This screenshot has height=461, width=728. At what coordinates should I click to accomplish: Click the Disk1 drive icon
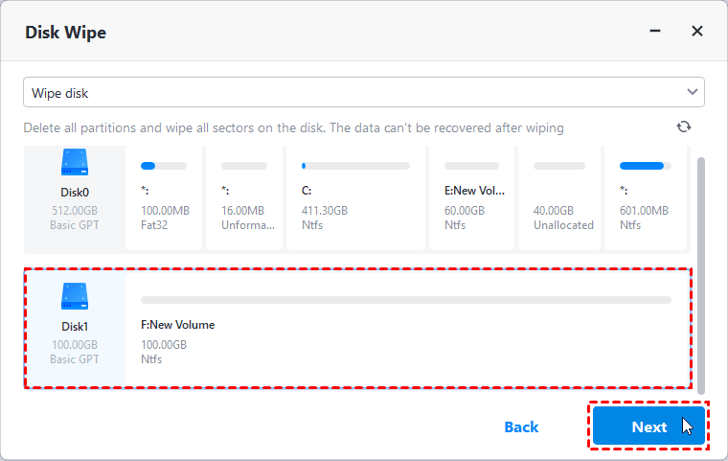pos(75,295)
